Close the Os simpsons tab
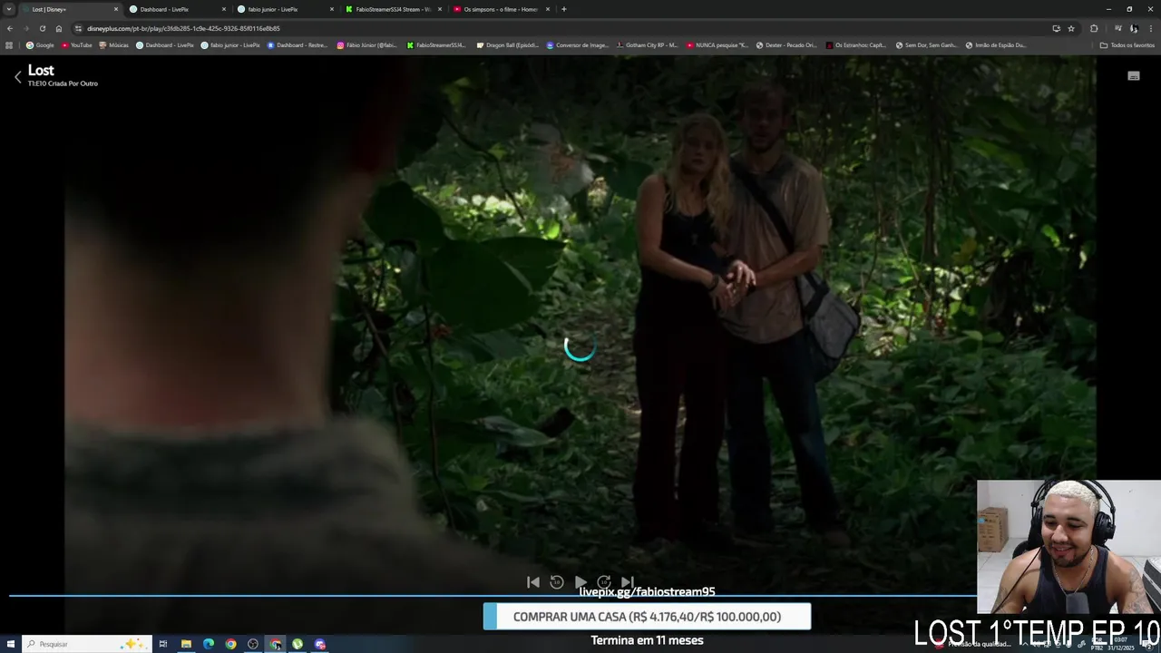Image resolution: width=1161 pixels, height=653 pixels. point(547,9)
